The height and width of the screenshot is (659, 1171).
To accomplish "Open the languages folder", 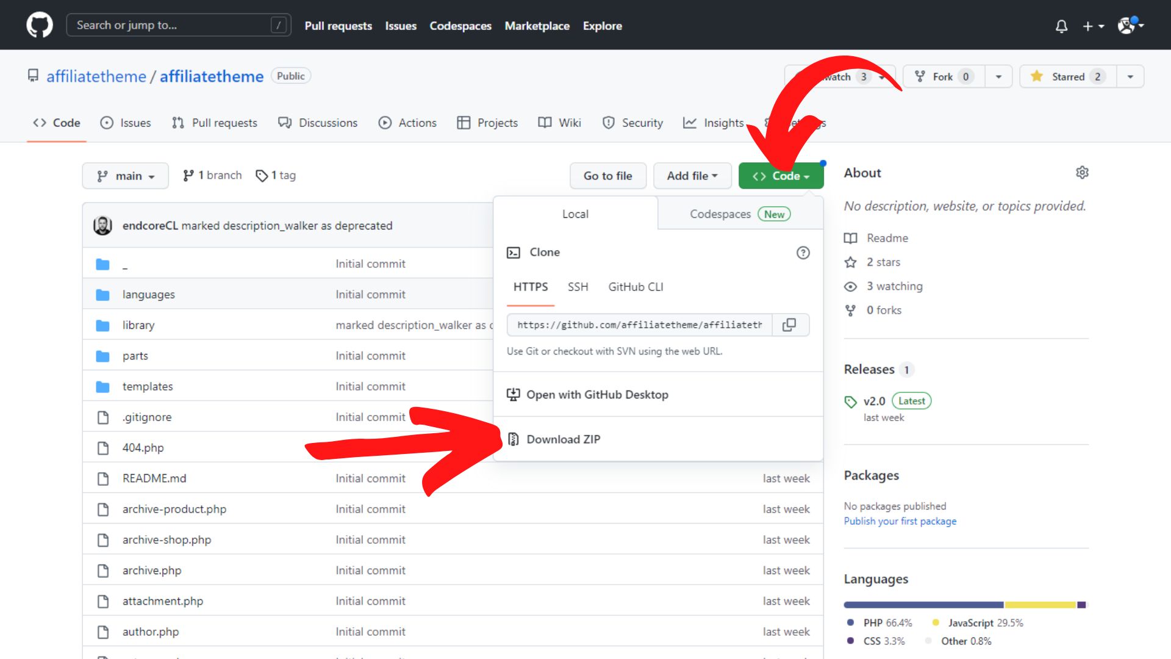I will click(148, 294).
